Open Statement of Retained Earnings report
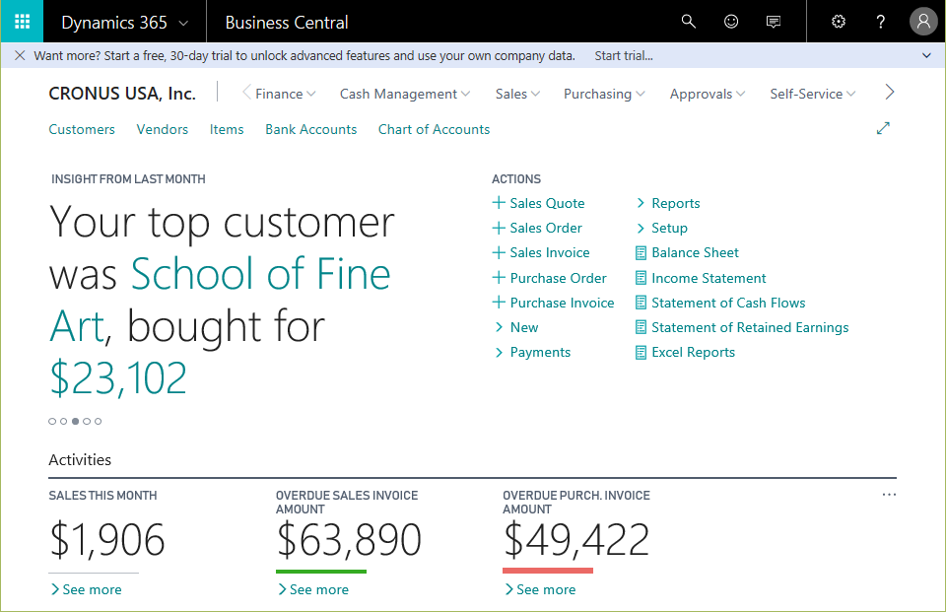 (742, 328)
